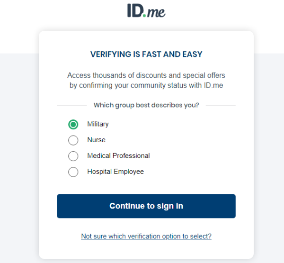Pick the Hospital Employee radio button
284x263 pixels.
(73, 172)
